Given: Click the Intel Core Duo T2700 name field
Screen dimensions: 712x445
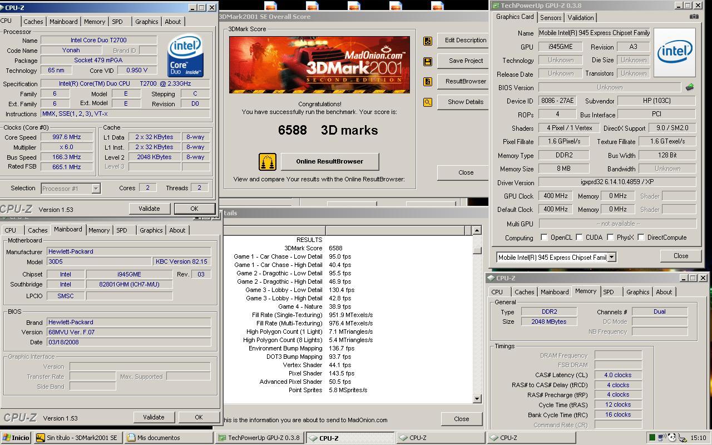Looking at the screenshot, I should coord(98,41).
